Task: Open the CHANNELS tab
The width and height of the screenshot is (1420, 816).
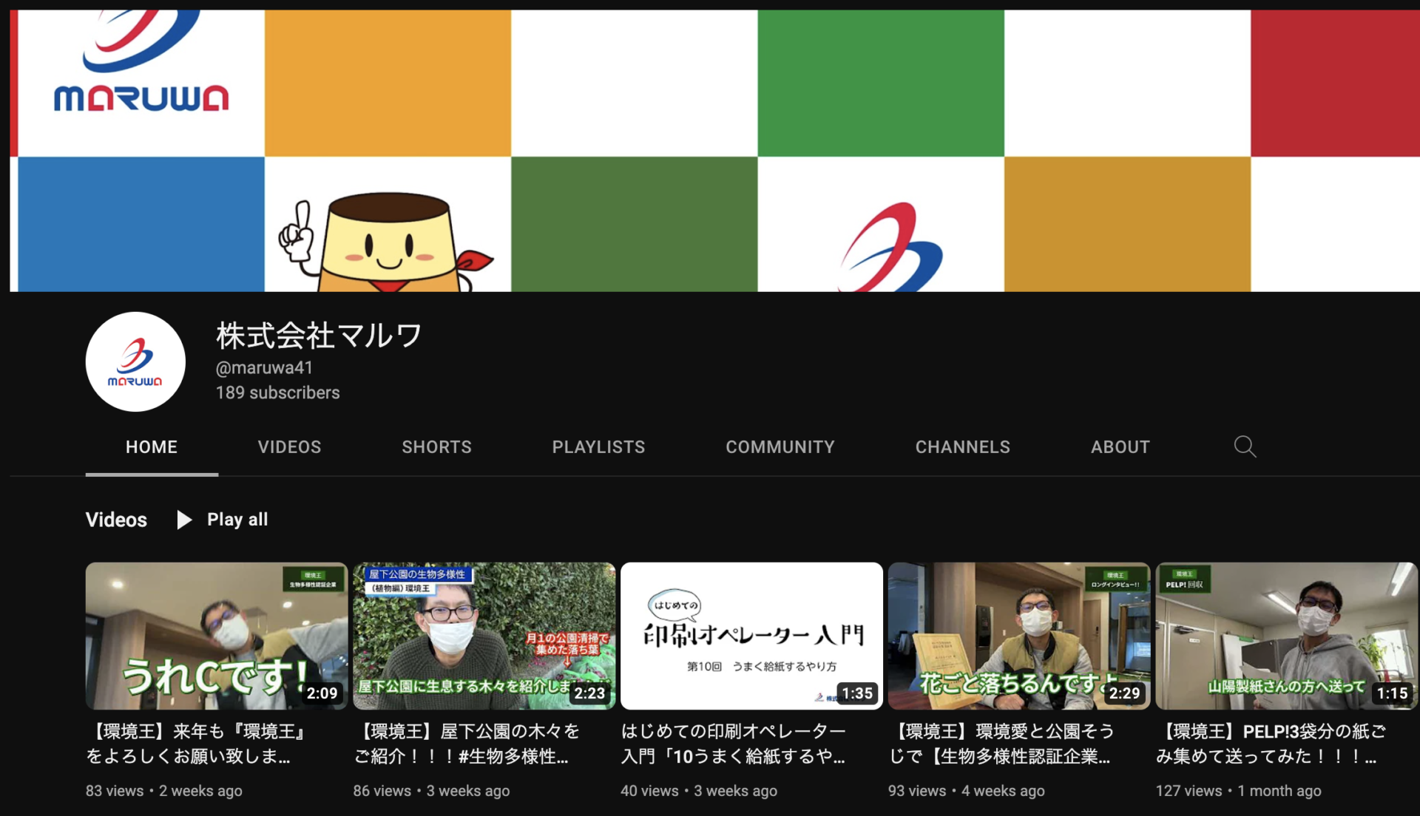Action: pyautogui.click(x=962, y=446)
